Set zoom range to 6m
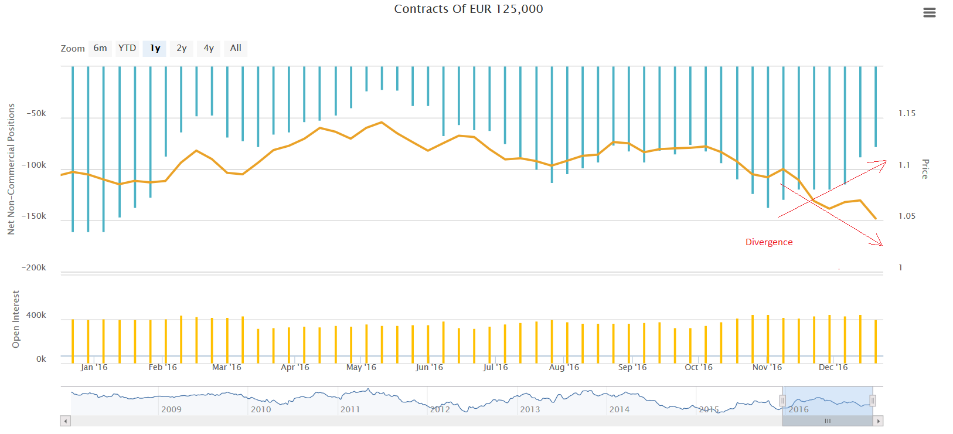Screen dimensions: 953x434 (100, 48)
